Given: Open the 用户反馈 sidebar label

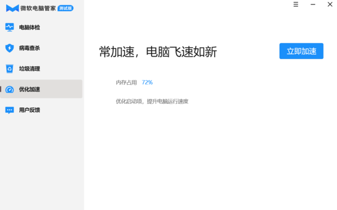Looking at the screenshot, I should 29,110.
